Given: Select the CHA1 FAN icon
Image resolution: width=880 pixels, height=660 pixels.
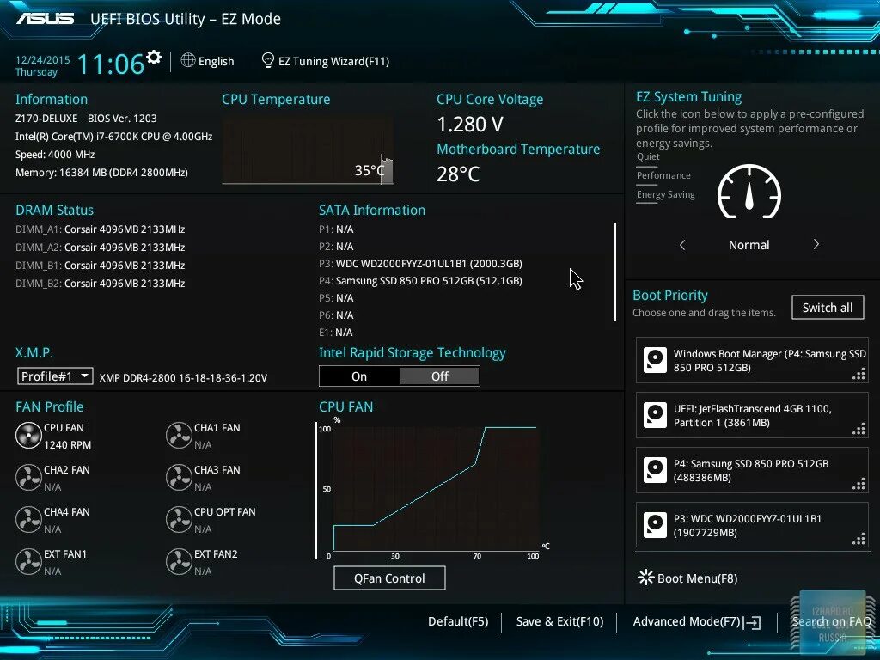Looking at the screenshot, I should point(179,435).
